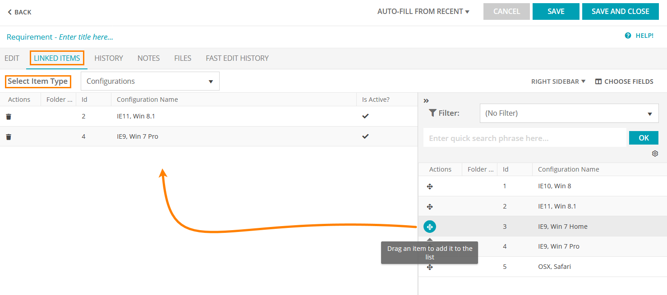Open the Select Item Type Configurations dropdown

[150, 82]
